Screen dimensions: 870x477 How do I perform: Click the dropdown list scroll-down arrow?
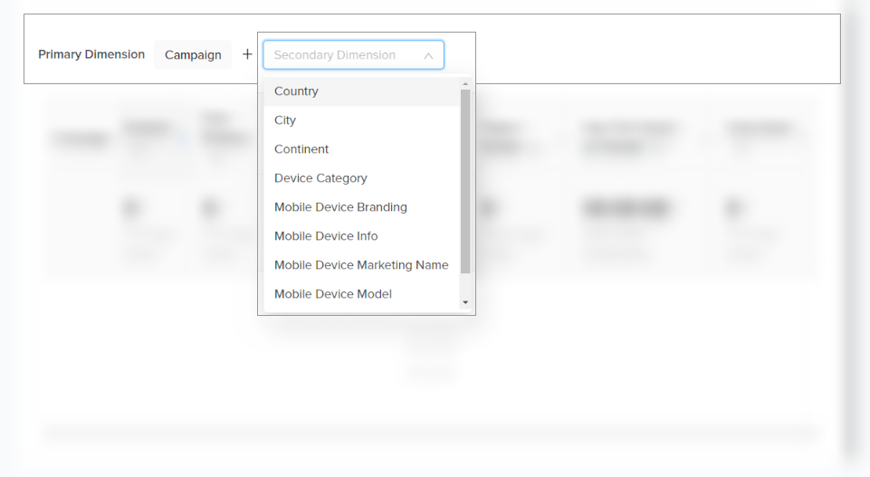pyautogui.click(x=465, y=302)
